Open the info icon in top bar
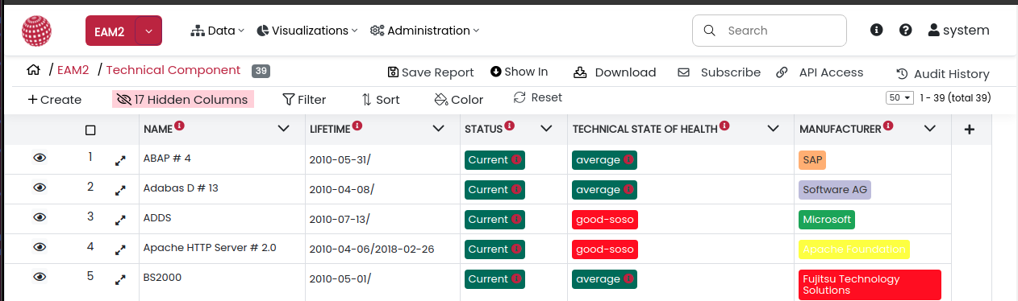The image size is (1018, 301). pos(877,30)
